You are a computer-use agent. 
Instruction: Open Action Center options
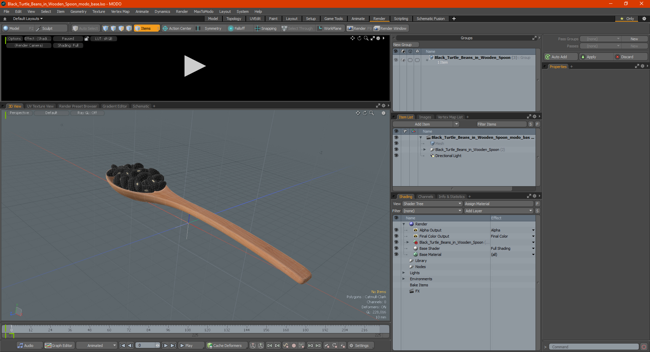[177, 28]
